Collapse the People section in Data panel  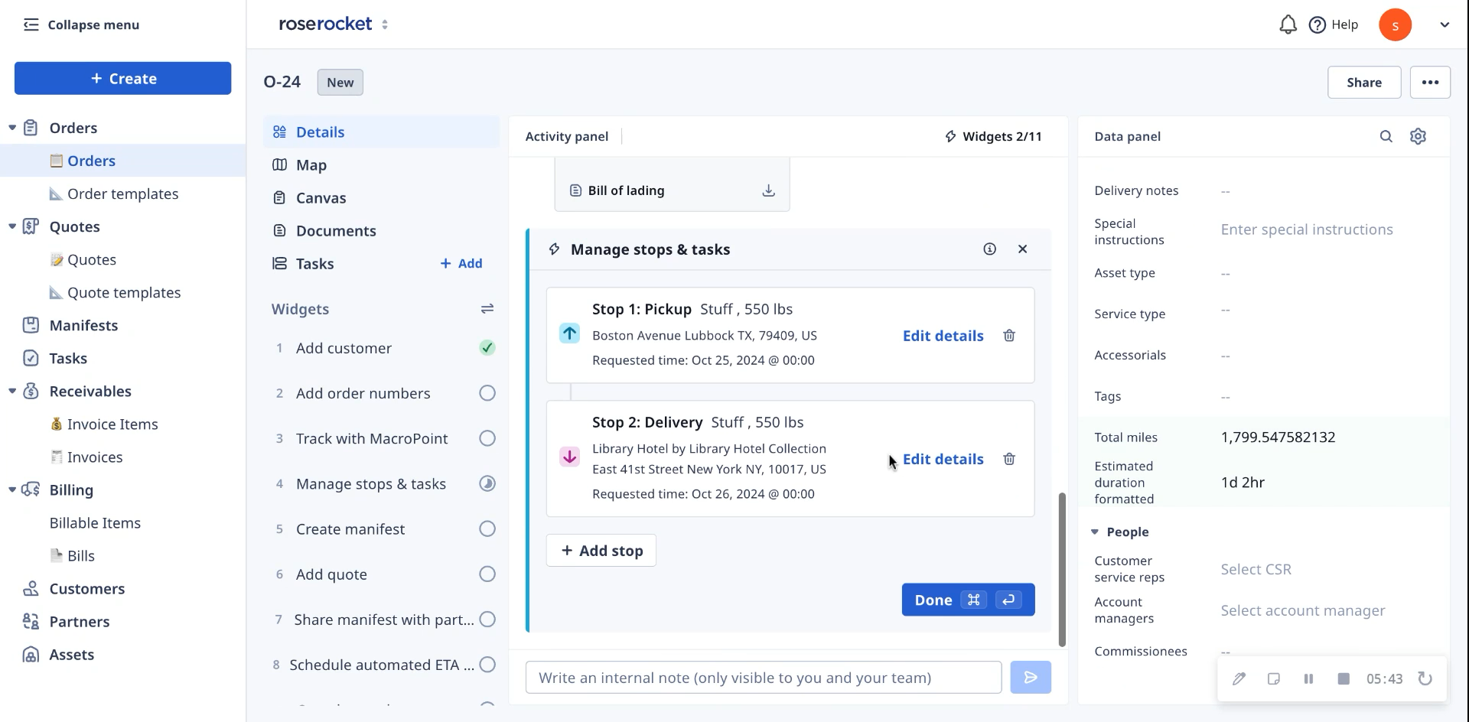coord(1094,532)
